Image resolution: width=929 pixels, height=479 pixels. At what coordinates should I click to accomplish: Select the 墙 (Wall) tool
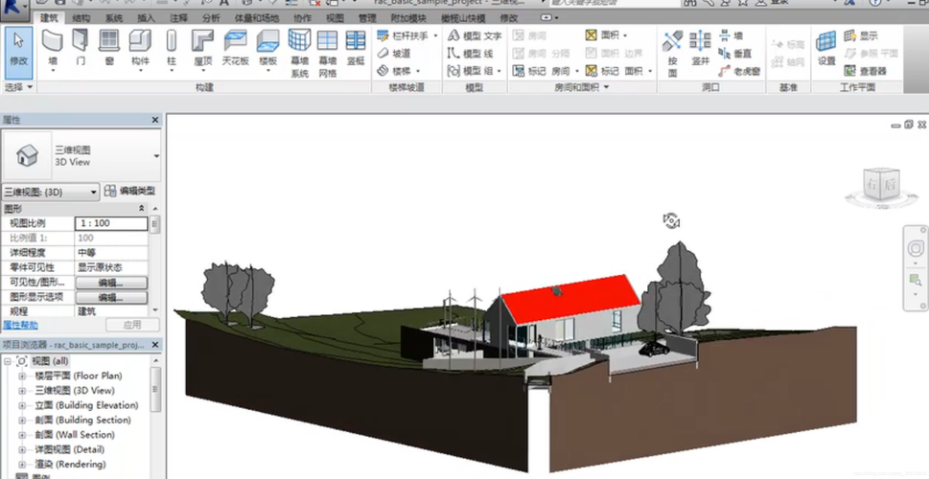(x=53, y=46)
